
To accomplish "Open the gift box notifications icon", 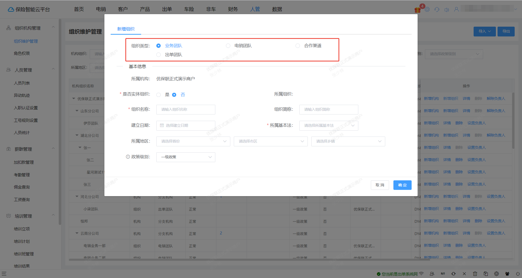I will (417, 10).
